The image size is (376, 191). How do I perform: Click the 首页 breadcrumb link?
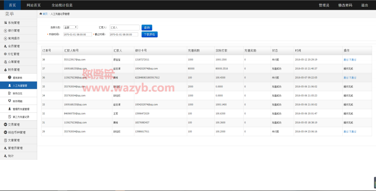click(45, 14)
